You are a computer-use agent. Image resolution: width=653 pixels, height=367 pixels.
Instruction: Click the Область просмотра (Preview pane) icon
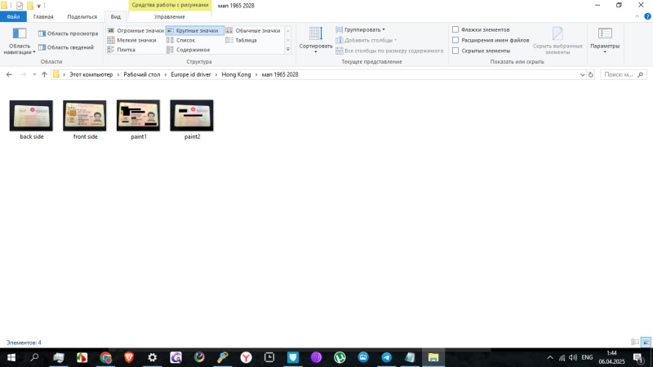[x=42, y=33]
